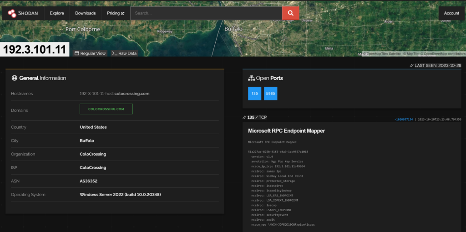Switch to Raw Data view
This screenshot has width=466, height=232.
click(x=124, y=54)
